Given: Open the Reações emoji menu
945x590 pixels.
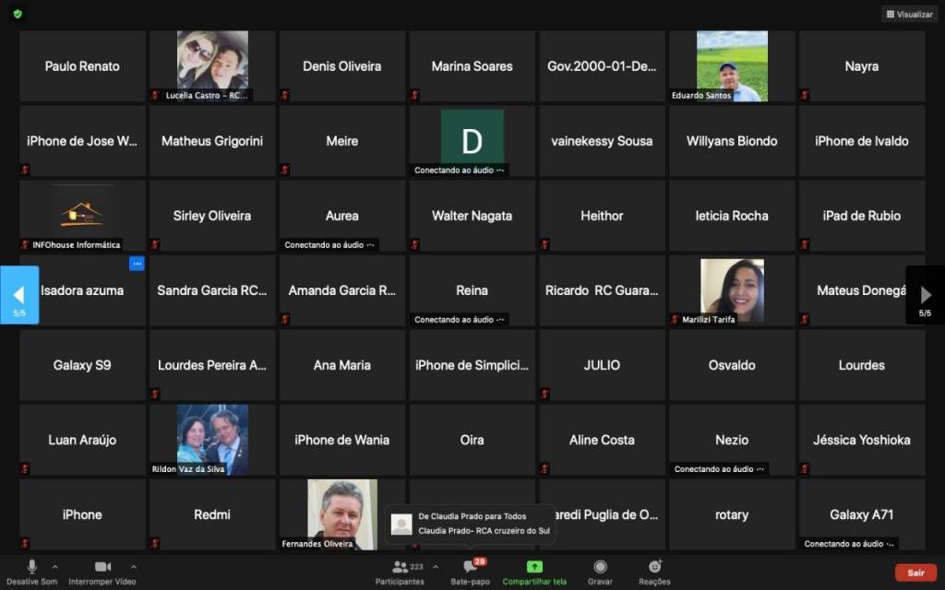Looking at the screenshot, I should (654, 566).
